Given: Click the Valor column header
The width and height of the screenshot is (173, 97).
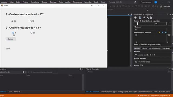Looking at the screenshot, I should coord(28,75).
